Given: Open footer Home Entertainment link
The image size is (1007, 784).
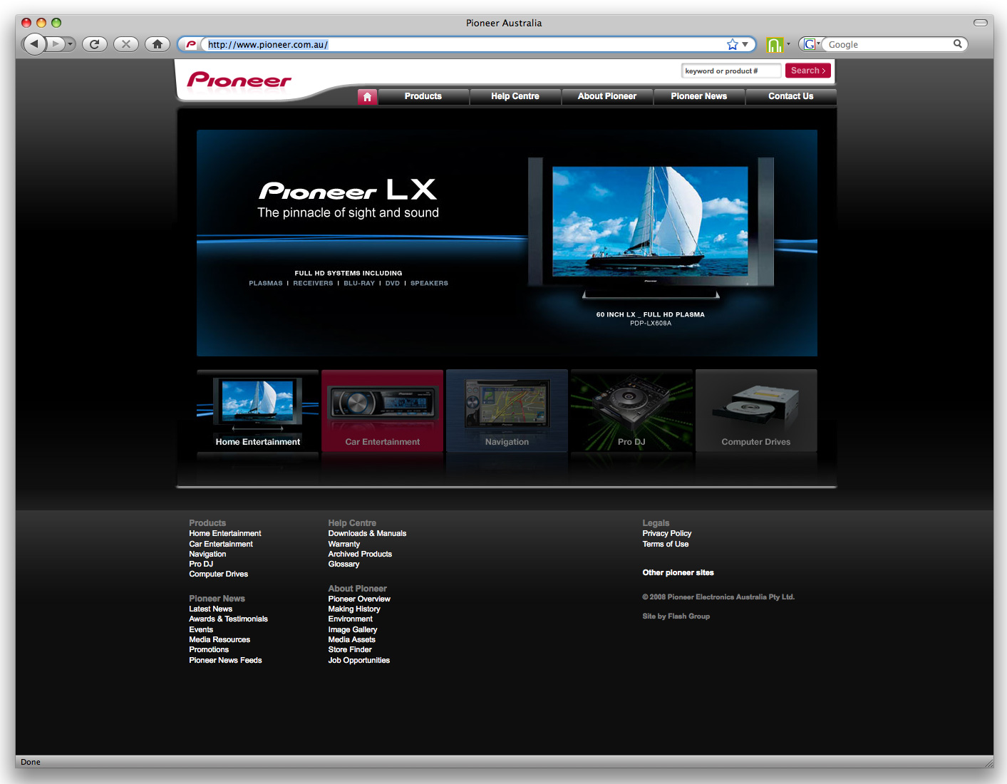Looking at the screenshot, I should click(225, 534).
